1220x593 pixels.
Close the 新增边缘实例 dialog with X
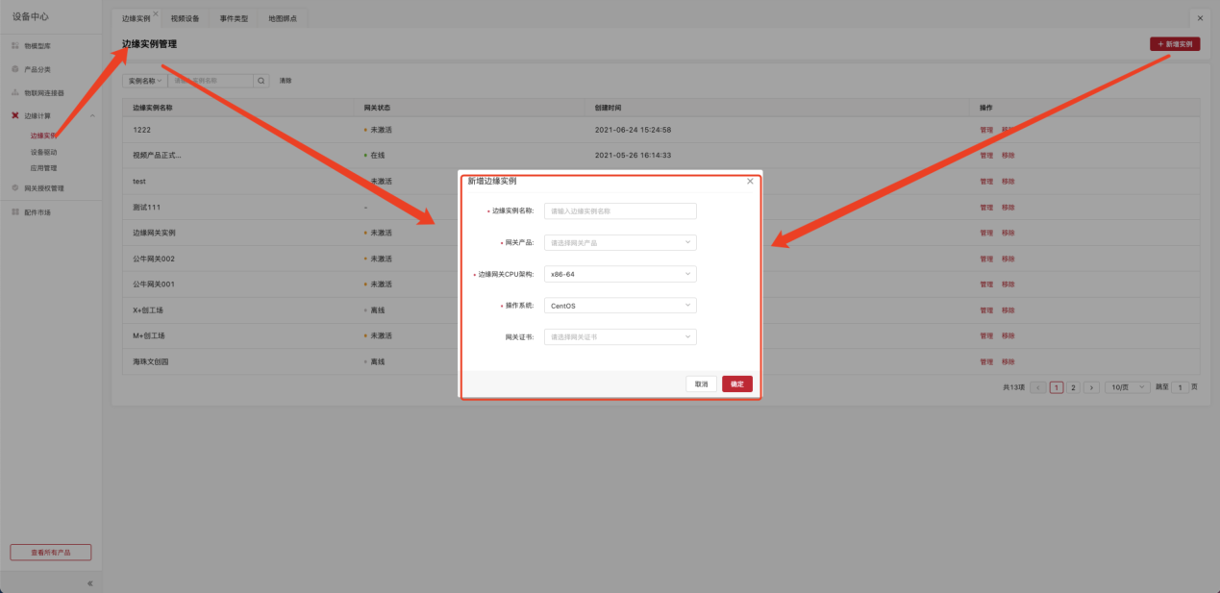tap(750, 181)
